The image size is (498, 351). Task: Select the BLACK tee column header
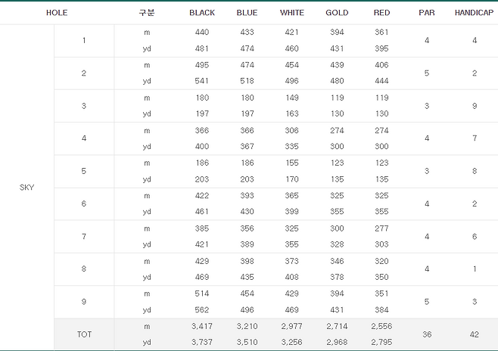click(202, 13)
